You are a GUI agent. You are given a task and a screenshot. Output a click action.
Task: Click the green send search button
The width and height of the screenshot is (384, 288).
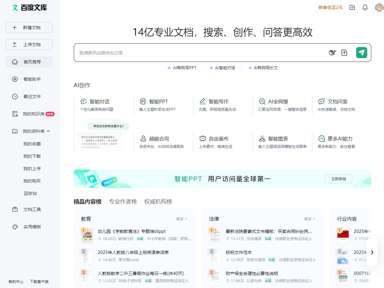tap(362, 53)
